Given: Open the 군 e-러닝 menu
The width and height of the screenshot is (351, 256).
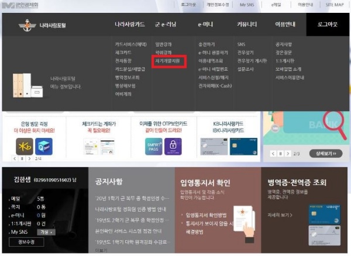Looking at the screenshot, I should [165, 25].
